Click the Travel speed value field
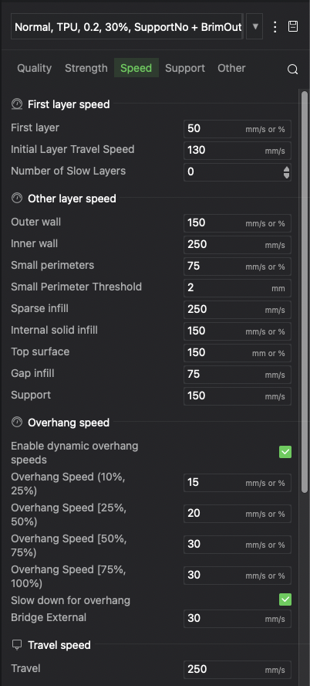 coord(237,670)
